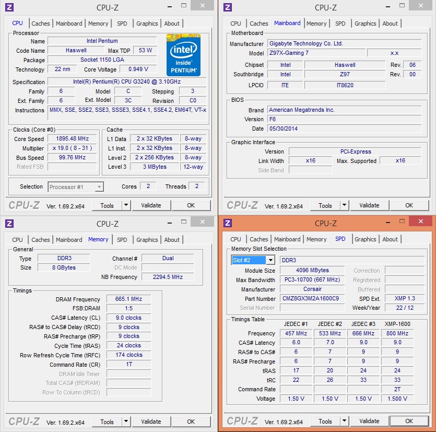Open SPD tab in Memory window
Screen dimensions: 436x432
(x=122, y=239)
